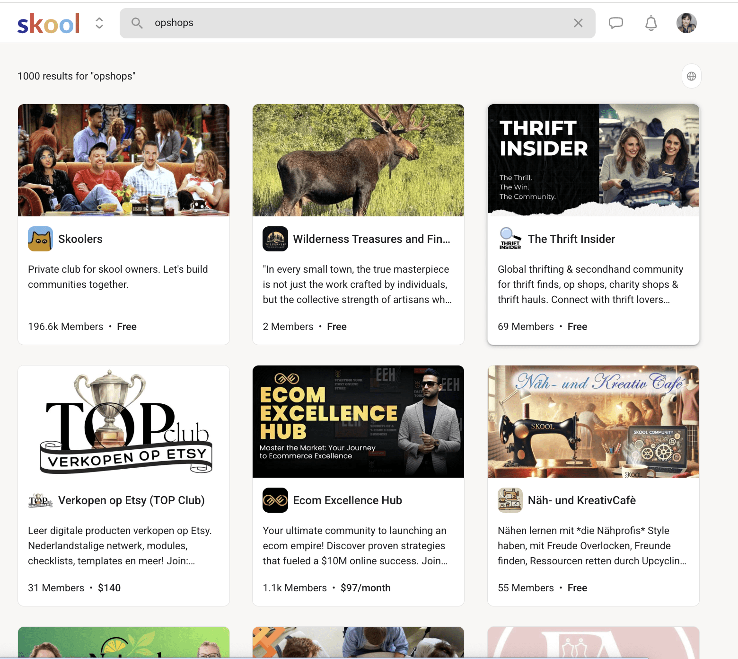Open the Ecom Excellence Hub cover image
This screenshot has width=738, height=659.
point(358,421)
